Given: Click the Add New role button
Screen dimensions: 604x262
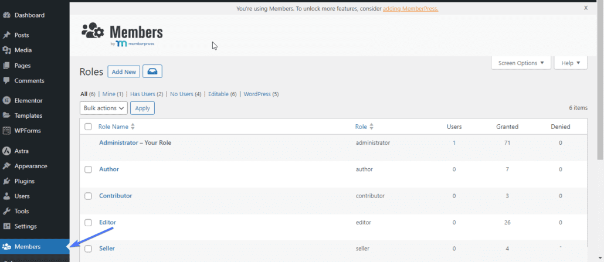Looking at the screenshot, I should coord(124,72).
